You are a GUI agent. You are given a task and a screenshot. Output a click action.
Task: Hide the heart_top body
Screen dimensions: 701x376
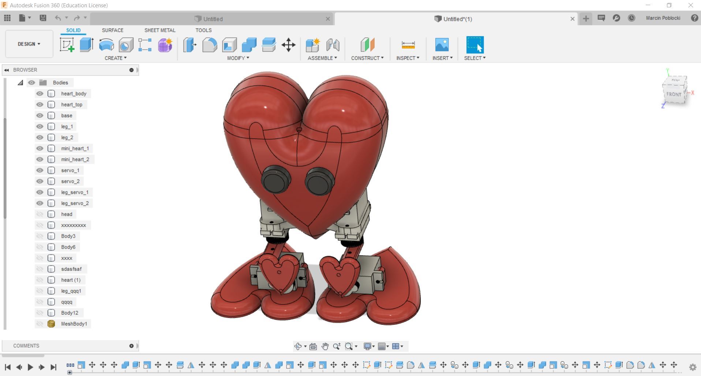point(40,105)
